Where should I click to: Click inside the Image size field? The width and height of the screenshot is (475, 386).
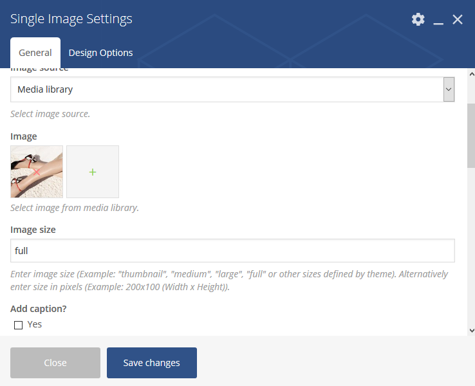tap(232, 251)
